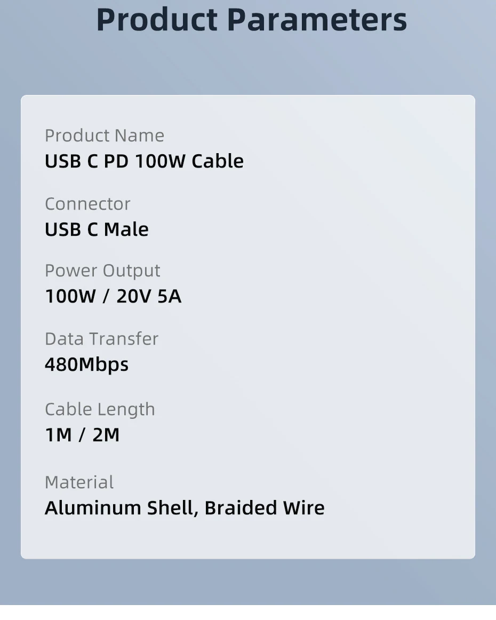Click the Braided Wire text
This screenshot has height=620, width=496.
[x=265, y=508]
